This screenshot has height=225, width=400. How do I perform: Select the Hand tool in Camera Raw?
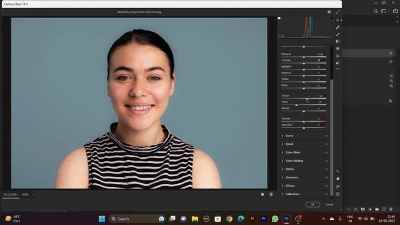point(337,178)
